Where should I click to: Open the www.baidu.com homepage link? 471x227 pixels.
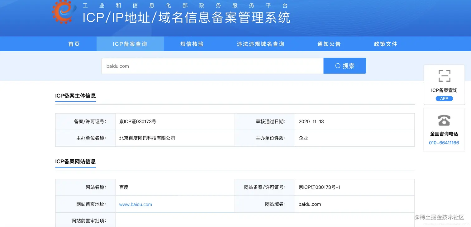point(135,204)
